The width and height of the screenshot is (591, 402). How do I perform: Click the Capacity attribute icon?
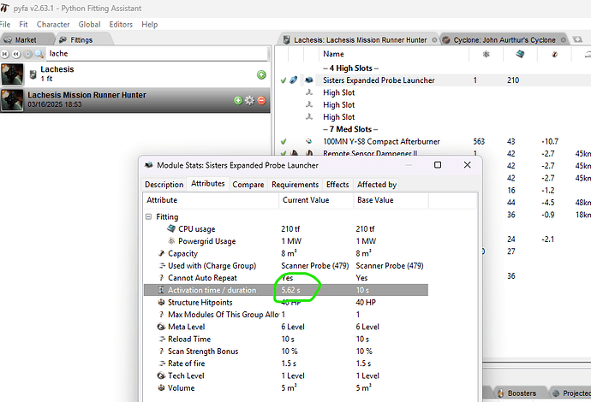161,253
